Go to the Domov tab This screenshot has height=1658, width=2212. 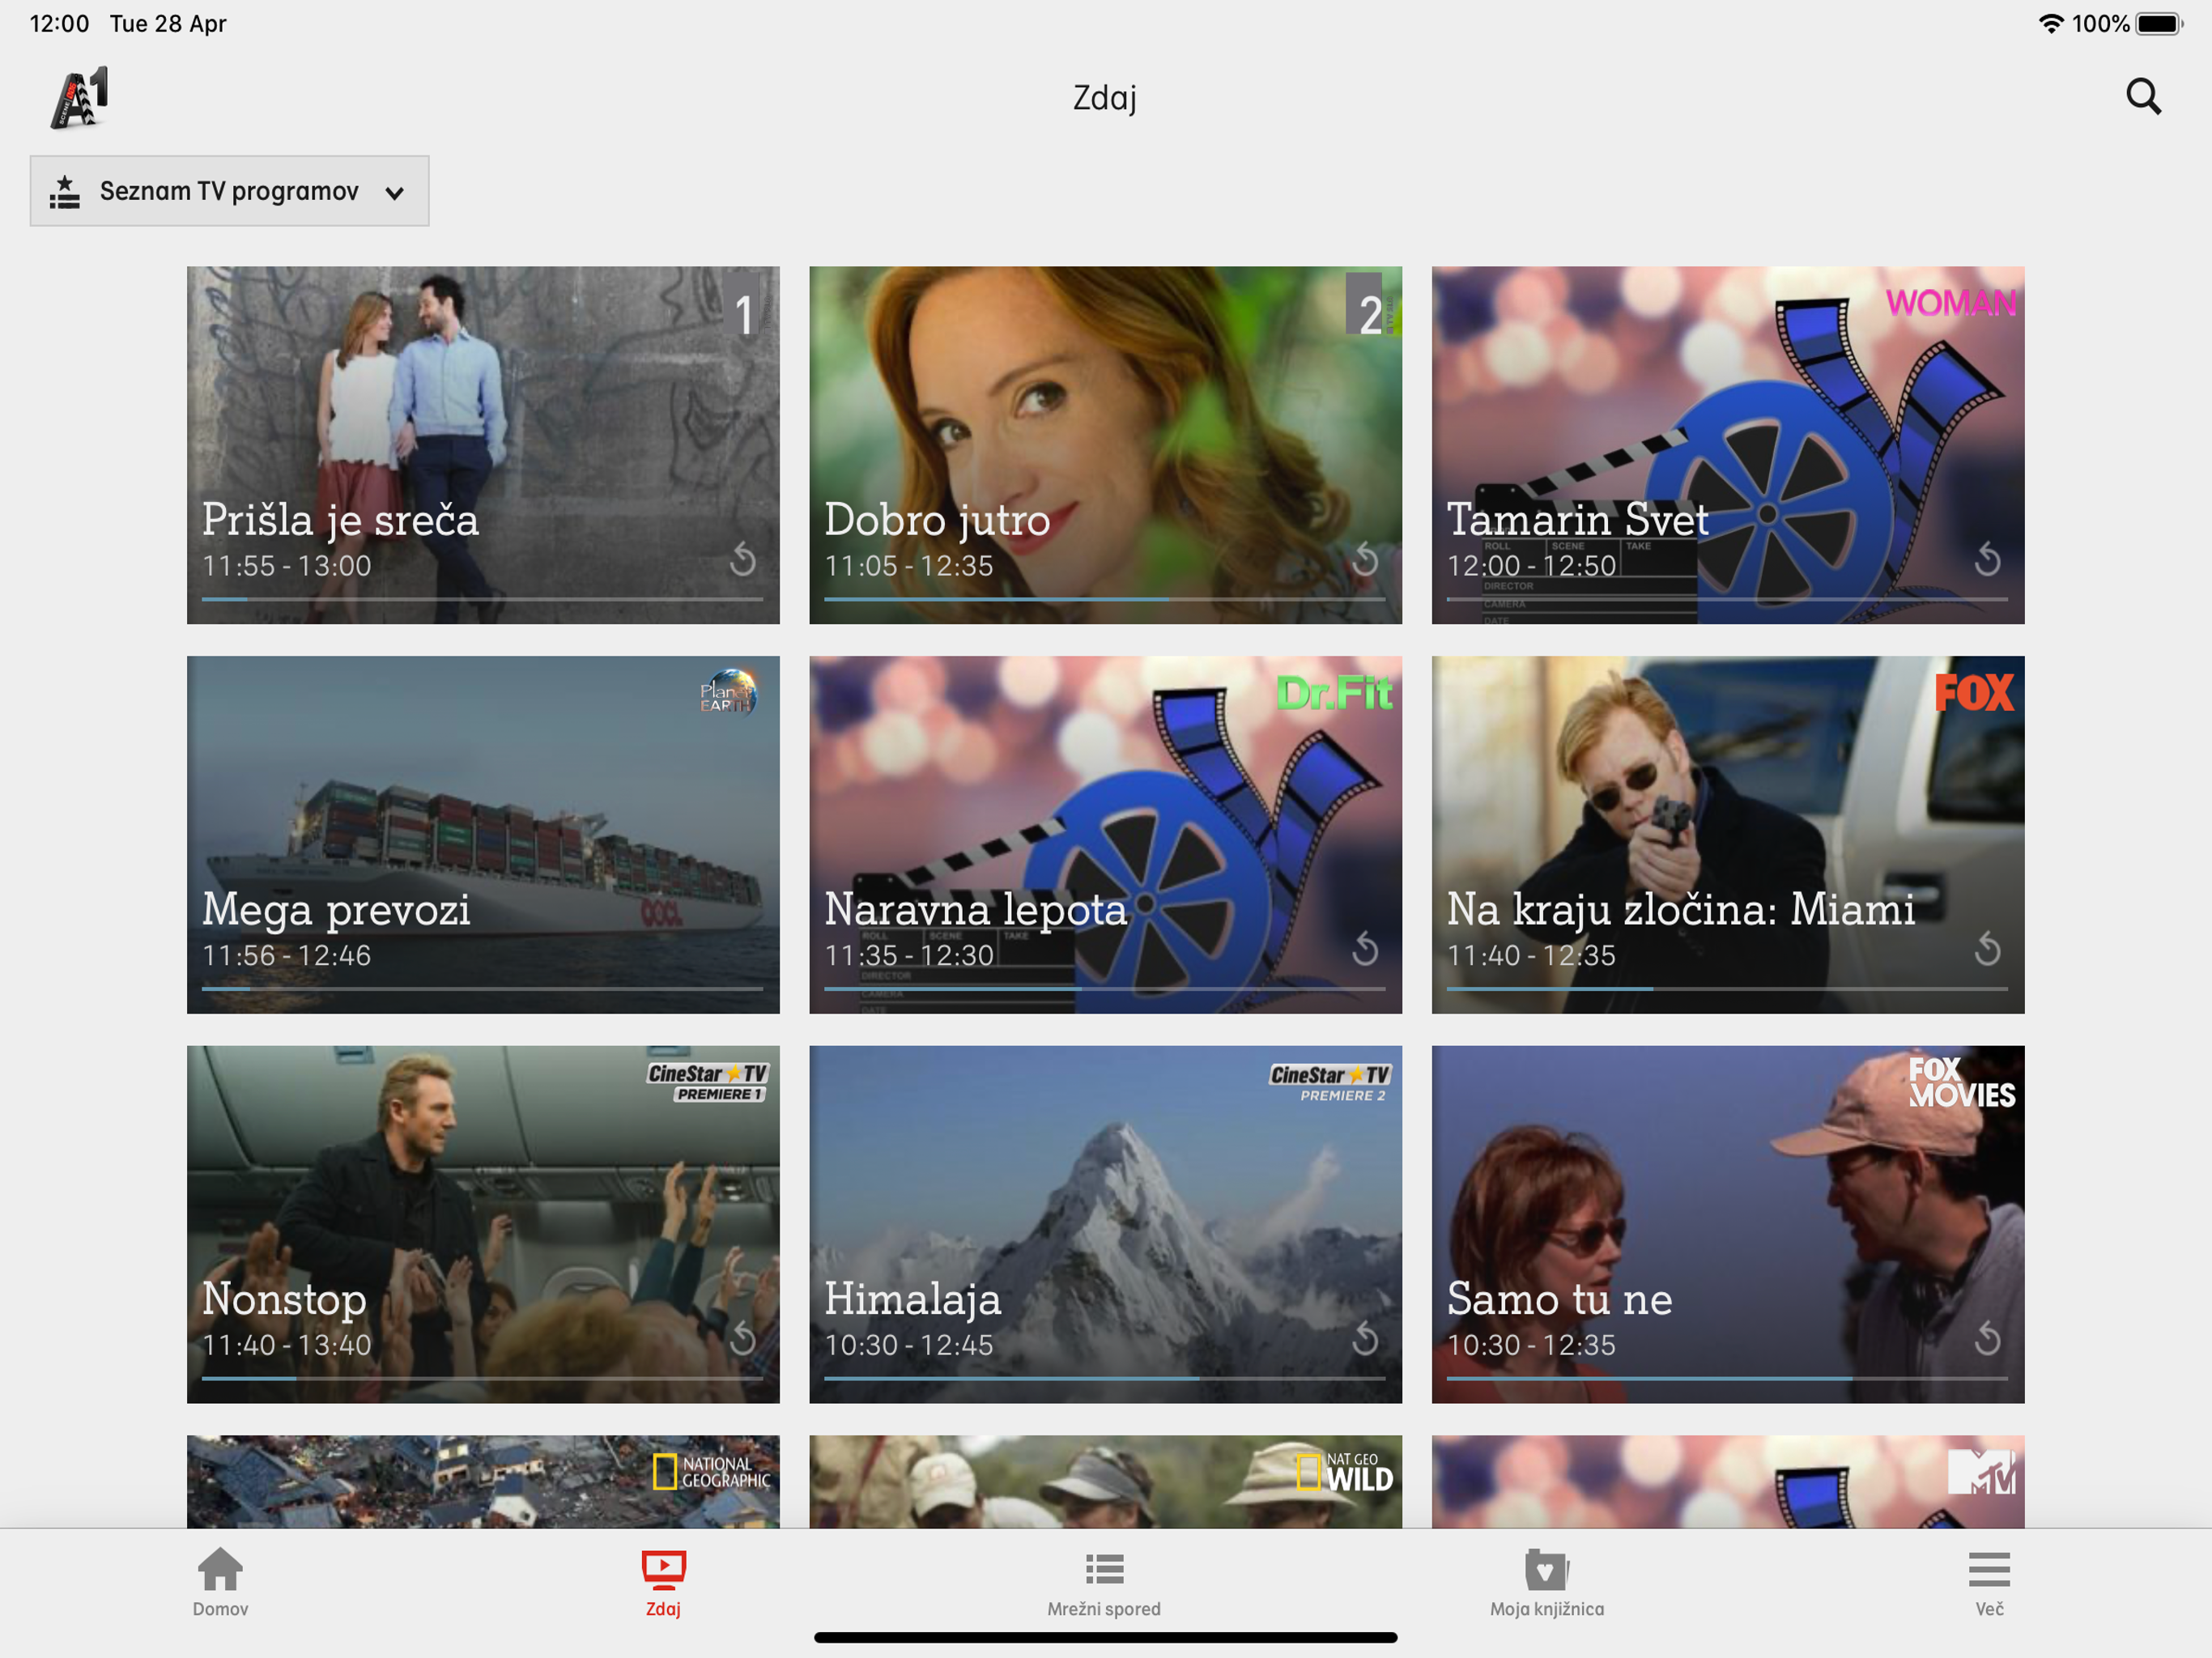[x=220, y=1582]
